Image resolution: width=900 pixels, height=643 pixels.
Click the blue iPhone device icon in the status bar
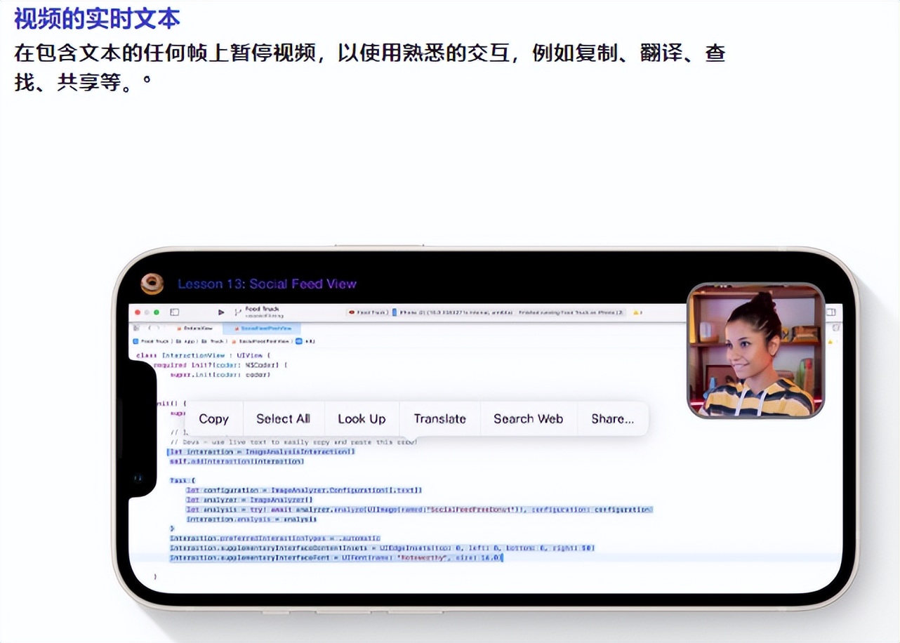[x=393, y=312]
